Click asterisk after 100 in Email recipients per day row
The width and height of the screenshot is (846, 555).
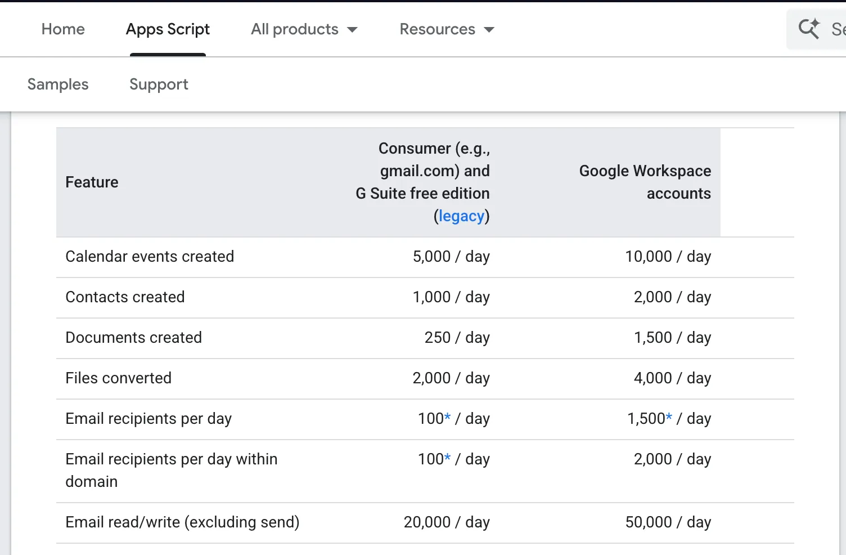pyautogui.click(x=448, y=417)
